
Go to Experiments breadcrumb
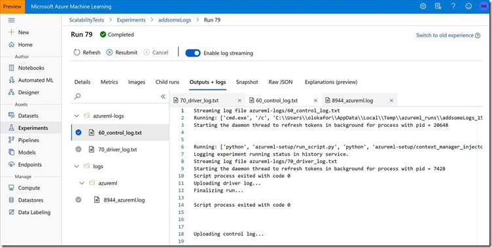tap(131, 20)
